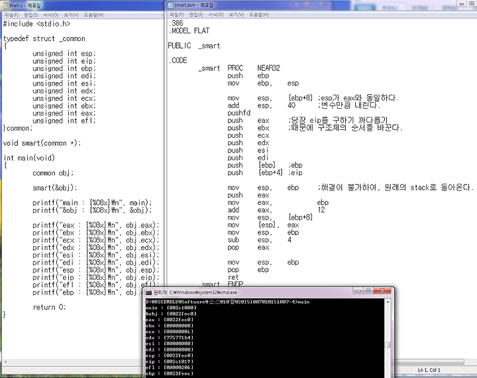This screenshot has height=378, width=477.
Task: Click the 'add eax, 12' instruction
Action: (x=276, y=210)
